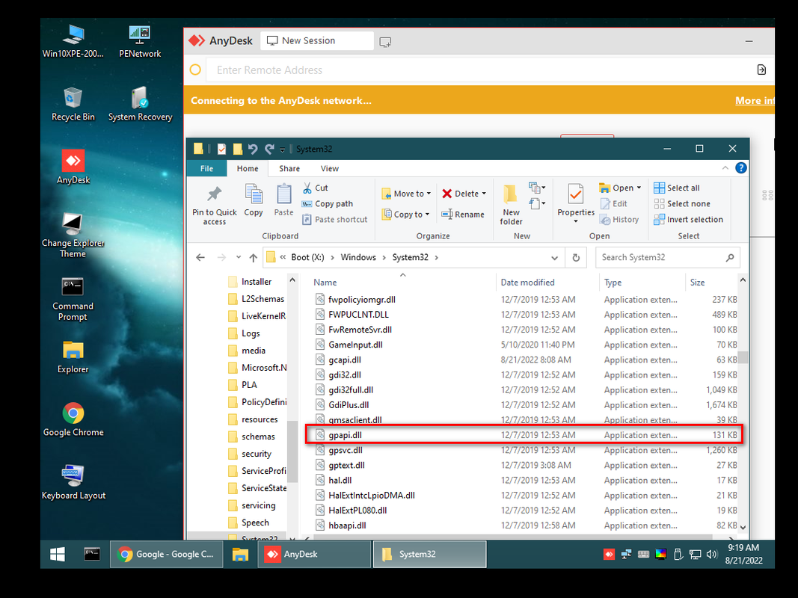This screenshot has width=798, height=598.
Task: Expand the Move to dropdown
Action: (x=429, y=194)
